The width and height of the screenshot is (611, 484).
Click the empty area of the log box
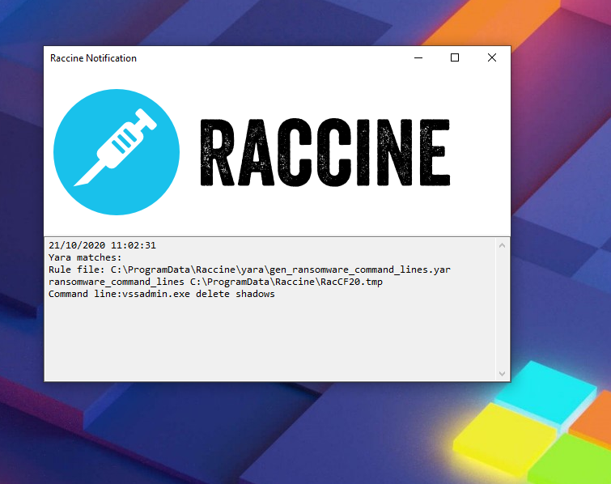click(267, 340)
